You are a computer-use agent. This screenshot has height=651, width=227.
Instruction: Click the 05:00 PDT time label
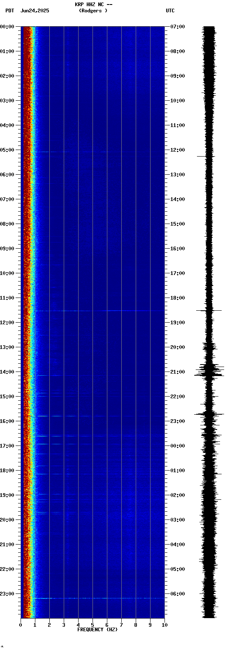pyautogui.click(x=7, y=150)
